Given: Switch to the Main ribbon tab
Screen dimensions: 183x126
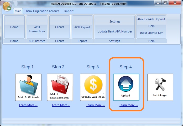Looking at the screenshot, I should pos(18,11).
